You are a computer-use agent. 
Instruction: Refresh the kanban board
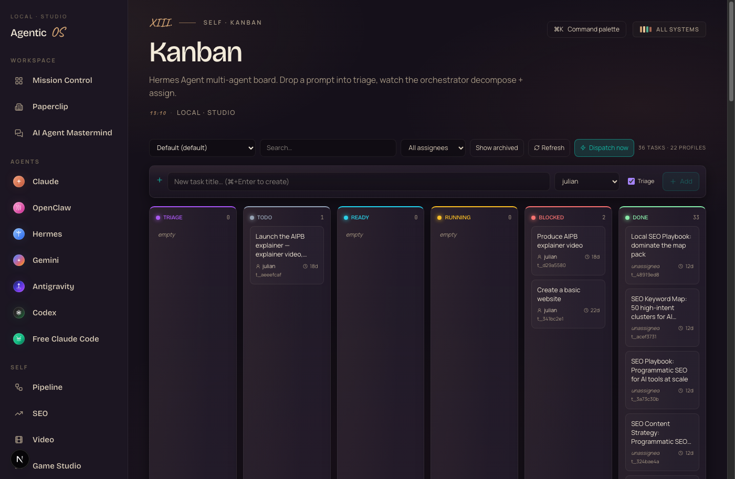[x=549, y=148]
